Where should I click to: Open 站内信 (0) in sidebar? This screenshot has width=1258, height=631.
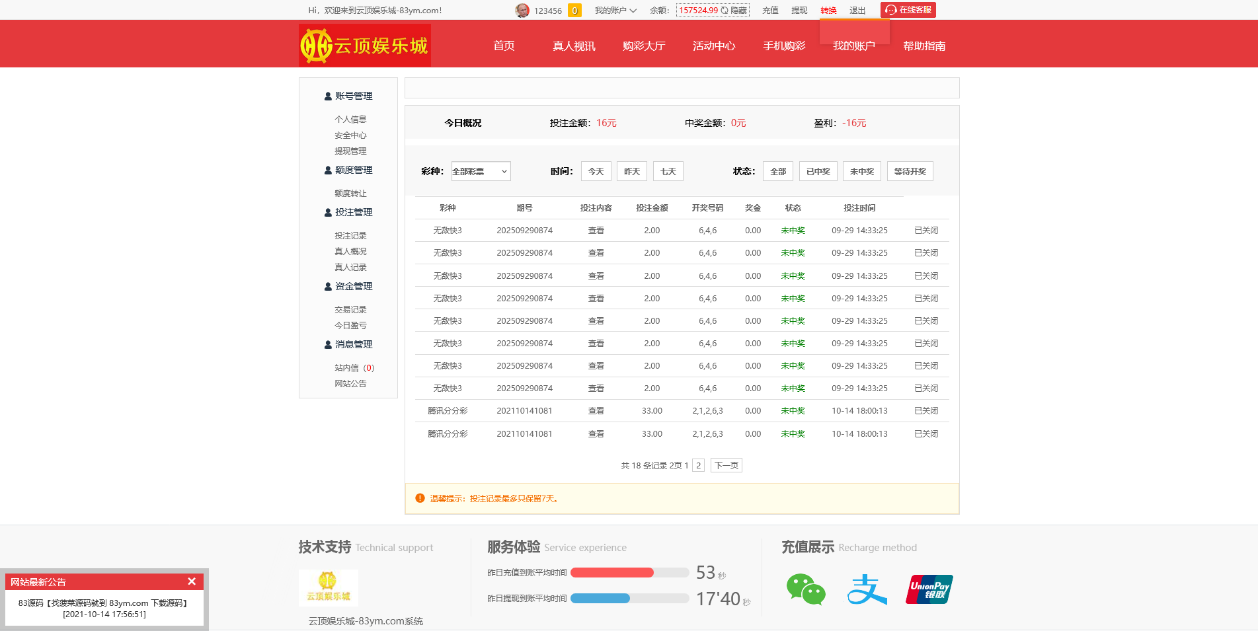[354, 368]
